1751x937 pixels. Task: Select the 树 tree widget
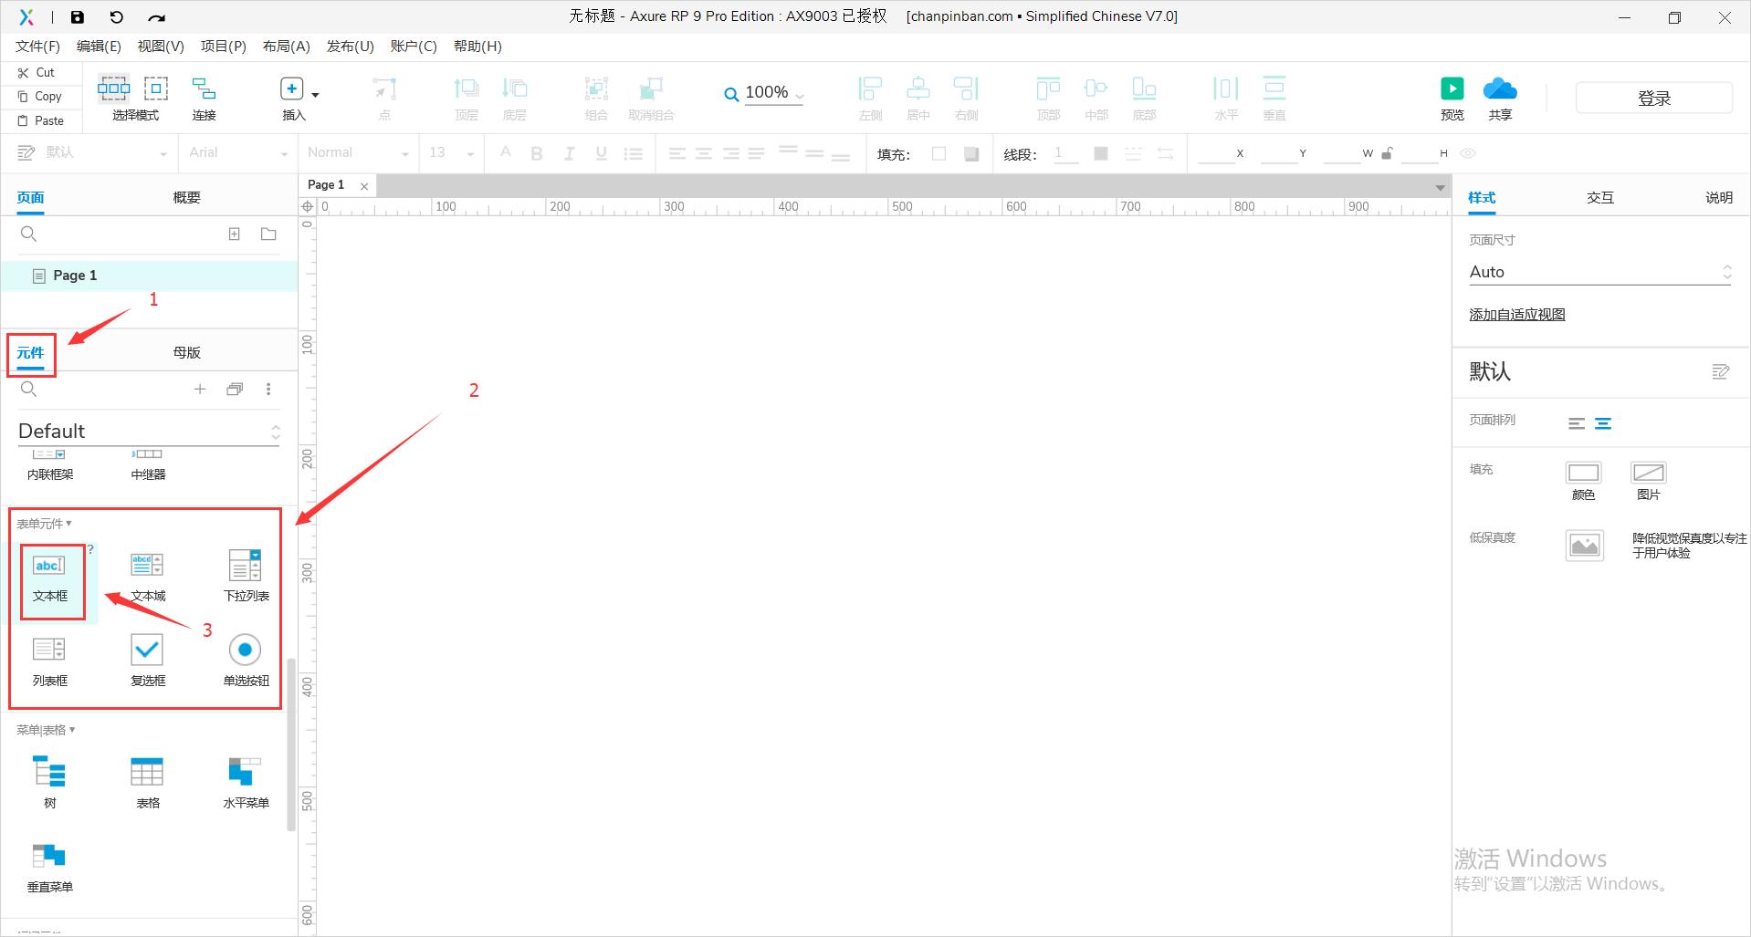[49, 783]
